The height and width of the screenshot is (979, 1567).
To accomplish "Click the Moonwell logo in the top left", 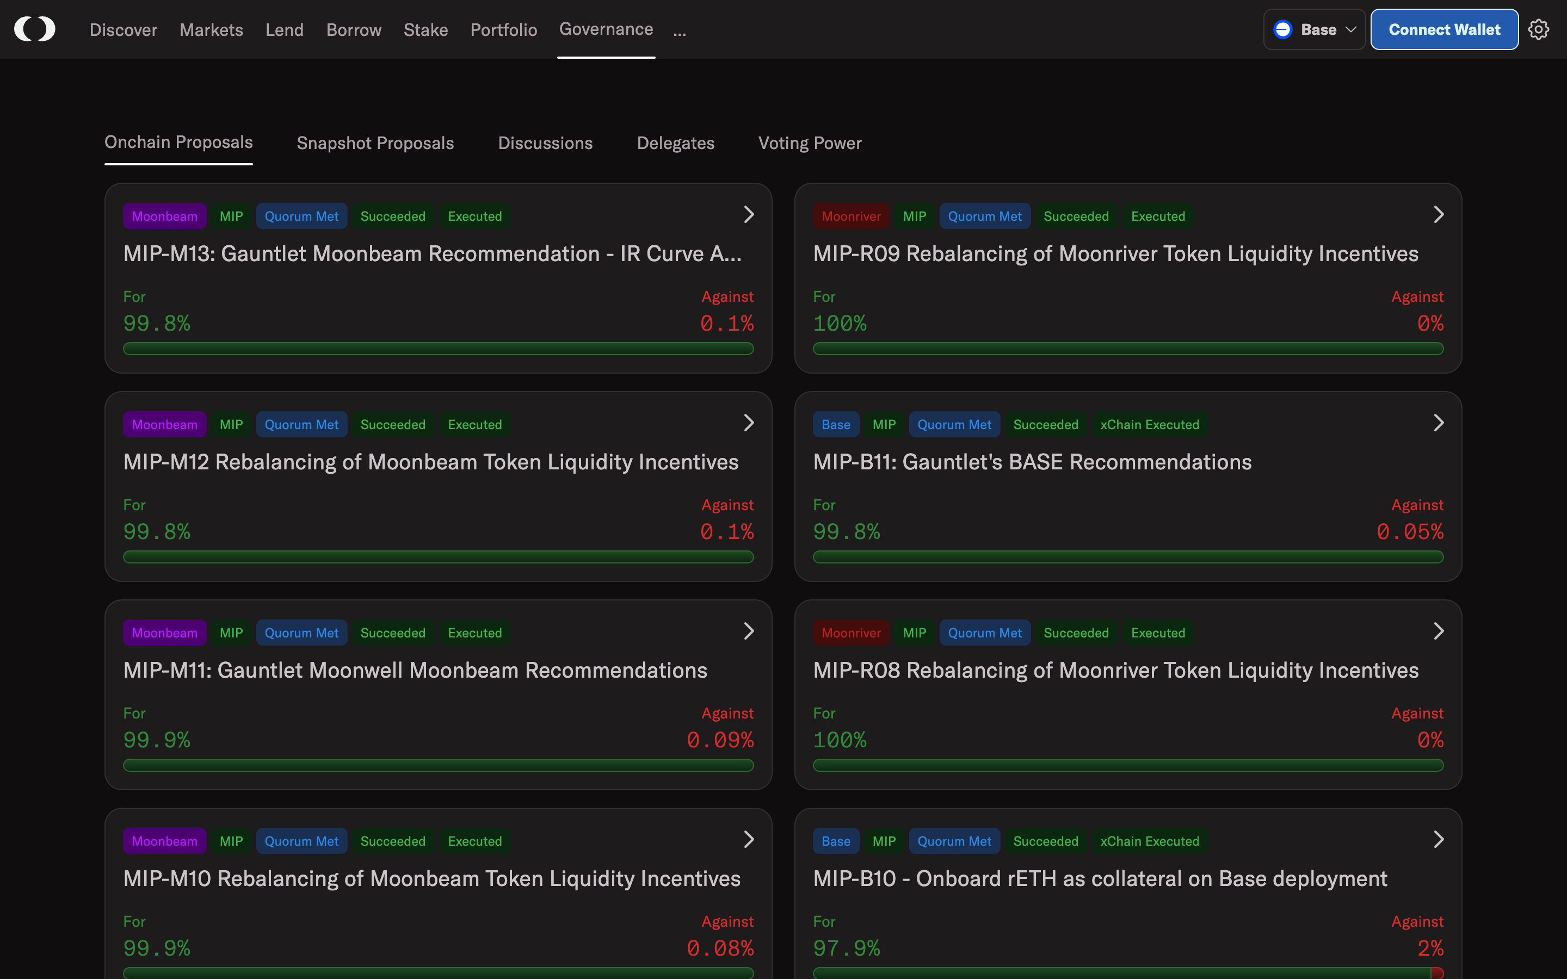I will coord(34,28).
